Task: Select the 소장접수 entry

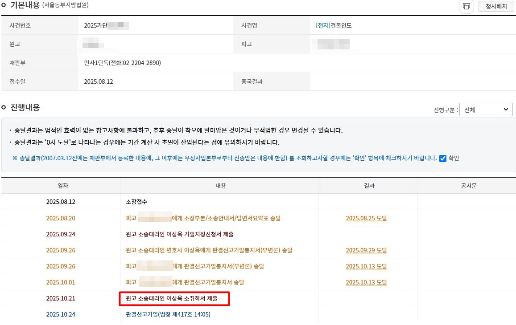Action: point(136,202)
